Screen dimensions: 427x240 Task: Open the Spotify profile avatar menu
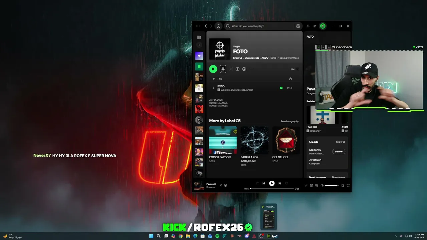click(x=323, y=26)
